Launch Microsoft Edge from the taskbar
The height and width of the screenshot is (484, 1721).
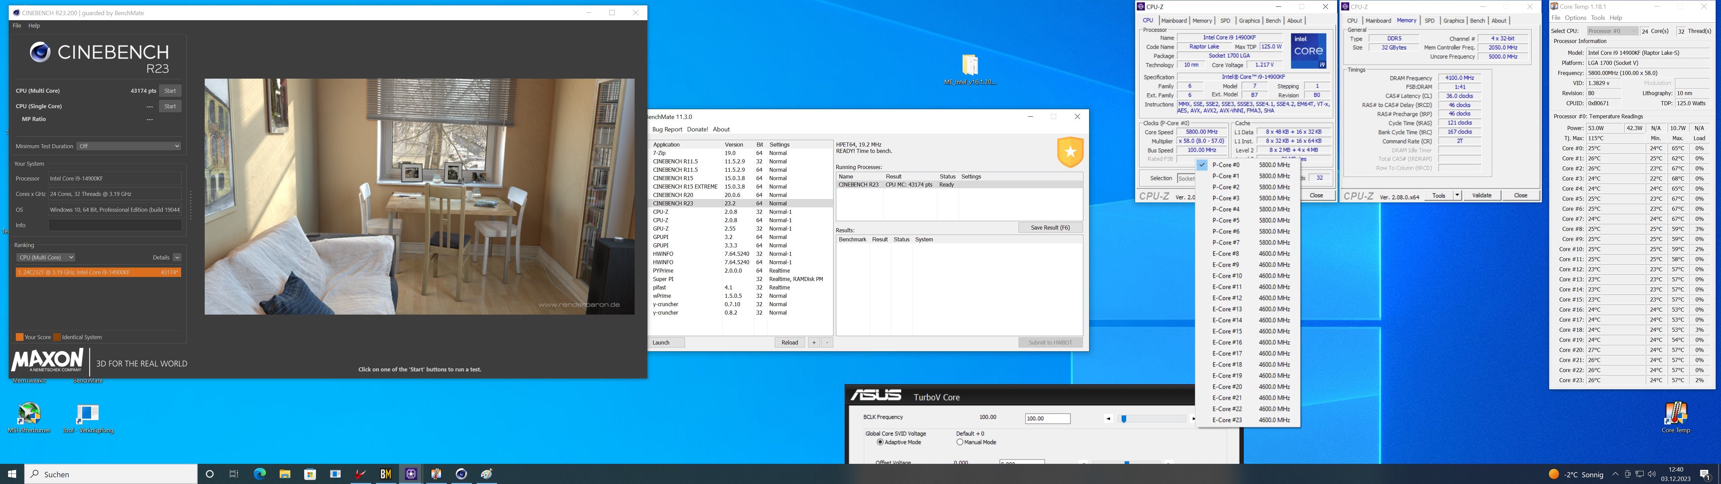(x=260, y=474)
